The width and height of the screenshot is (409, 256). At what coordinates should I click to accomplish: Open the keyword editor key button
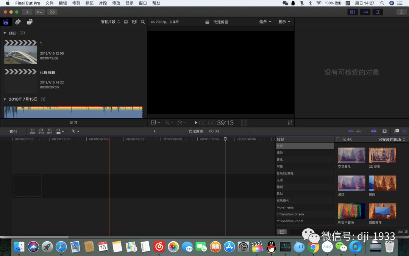click(40, 12)
